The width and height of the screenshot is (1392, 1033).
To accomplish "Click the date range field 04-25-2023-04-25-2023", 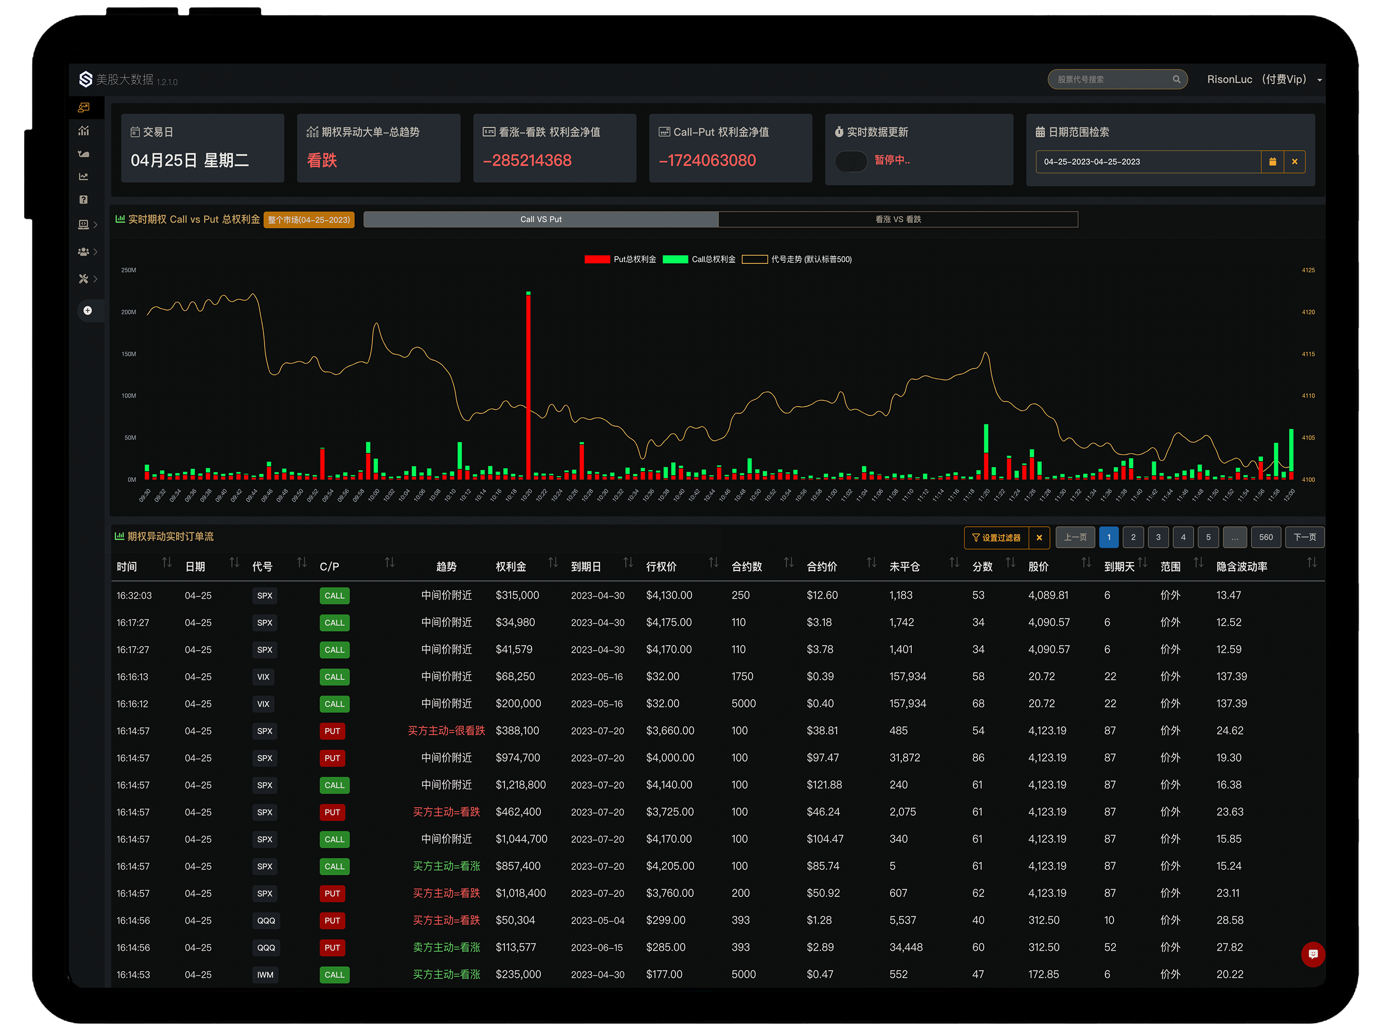I will point(1148,162).
